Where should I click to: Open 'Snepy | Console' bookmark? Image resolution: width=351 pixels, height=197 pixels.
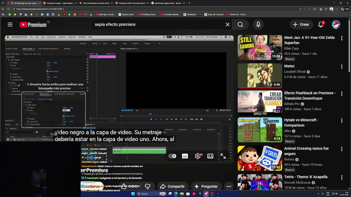click(x=214, y=15)
